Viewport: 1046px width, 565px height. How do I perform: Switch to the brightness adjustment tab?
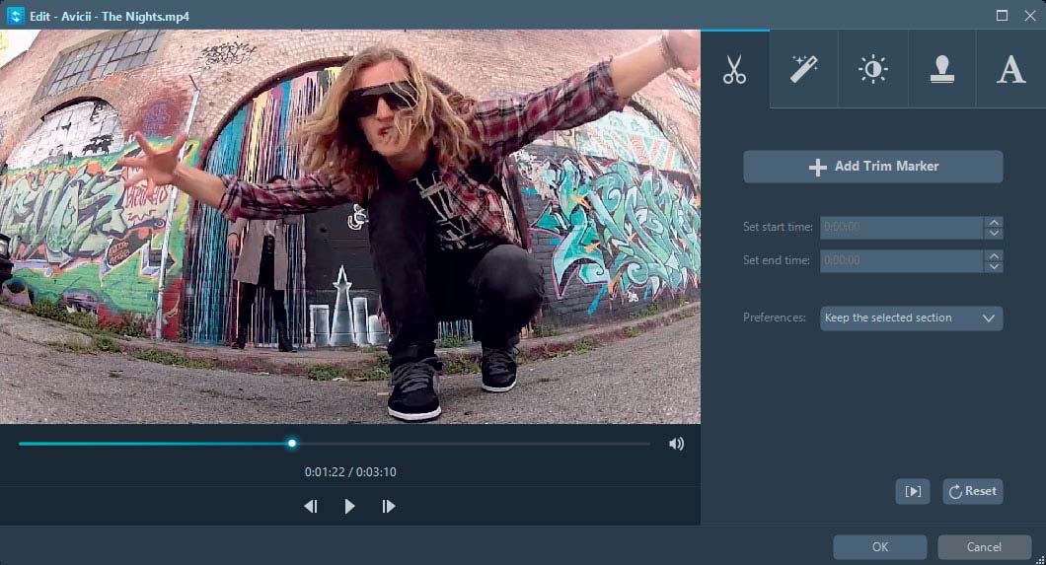pyautogui.click(x=872, y=69)
